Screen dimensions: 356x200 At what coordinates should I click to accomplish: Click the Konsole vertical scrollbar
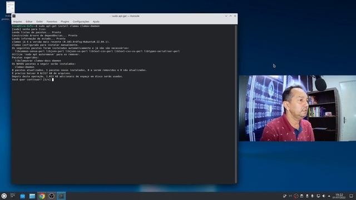pyautogui.click(x=236, y=104)
